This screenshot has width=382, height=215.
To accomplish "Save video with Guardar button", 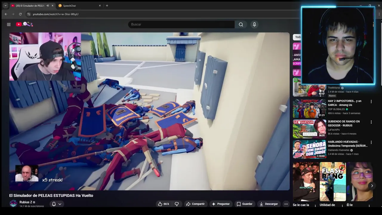I will 244,204.
